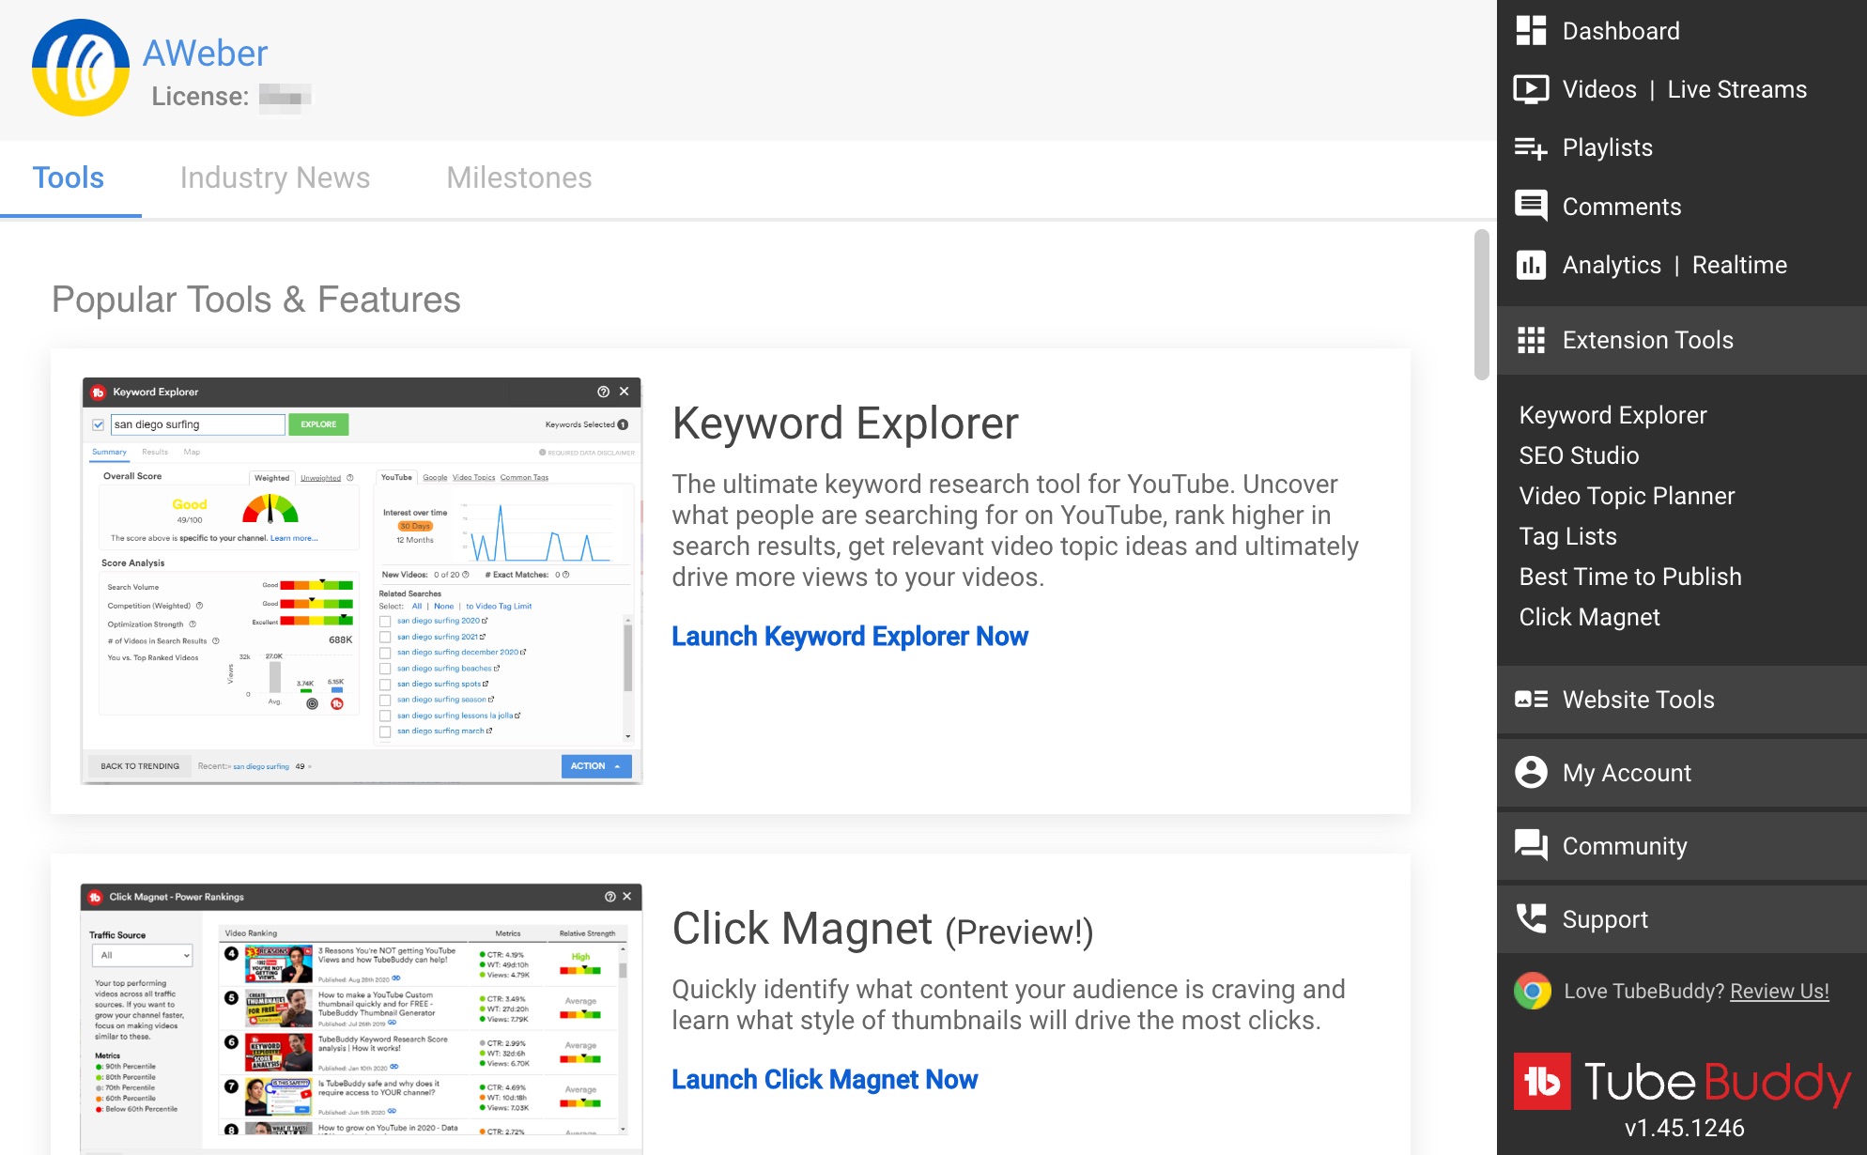This screenshot has height=1155, width=1867.
Task: Open the Traffic Source dropdown in Click Magnet
Action: coord(142,955)
